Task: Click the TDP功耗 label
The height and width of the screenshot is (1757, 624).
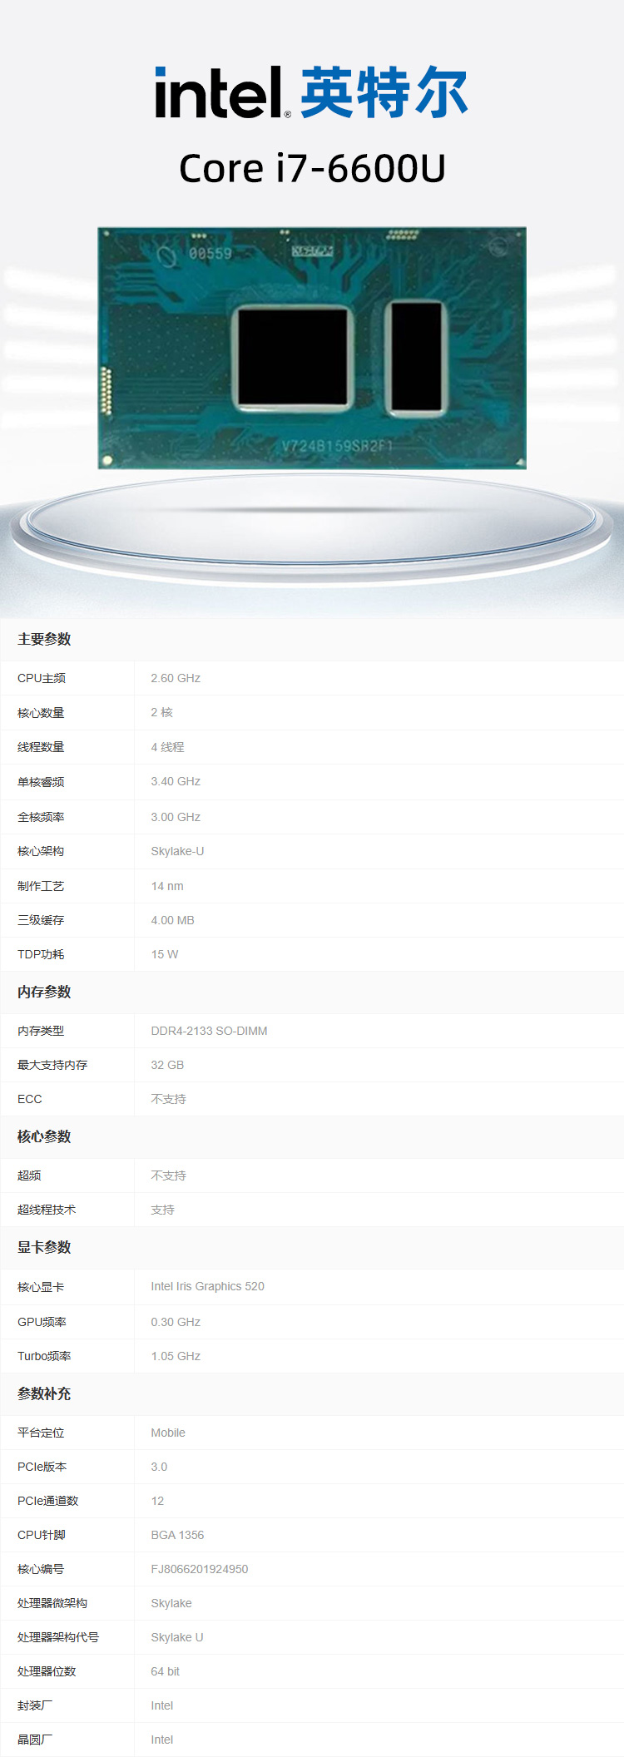Action: (41, 954)
